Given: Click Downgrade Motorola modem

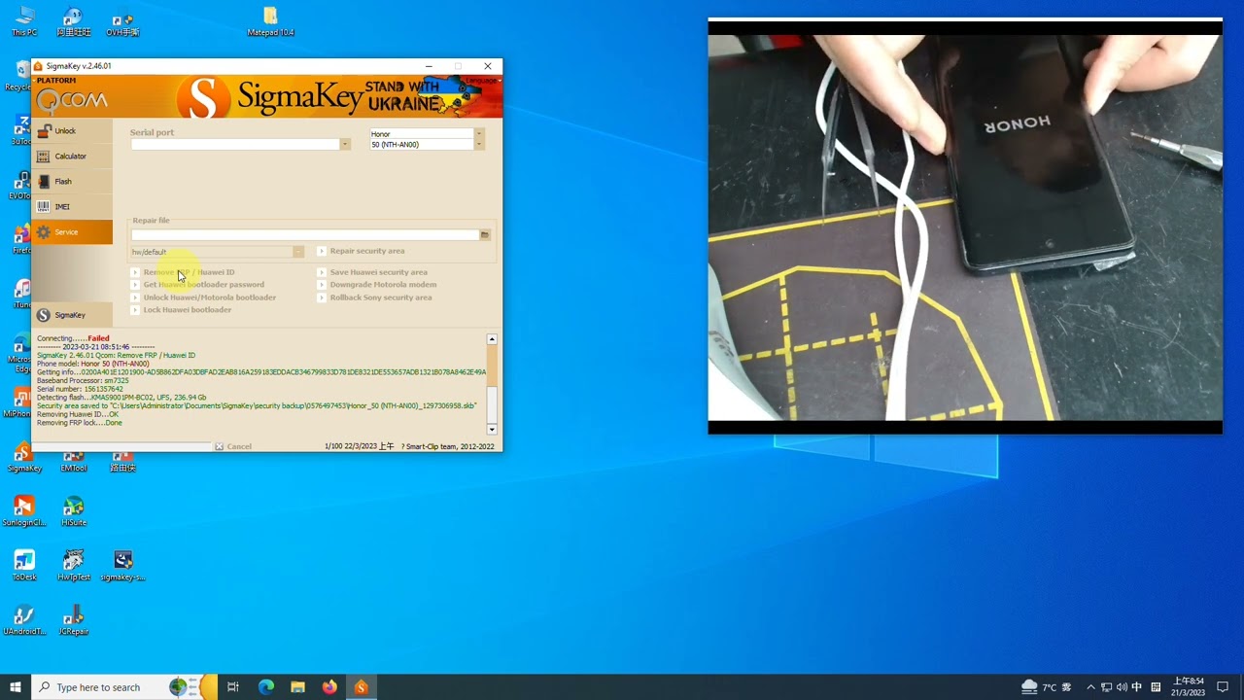Looking at the screenshot, I should [377, 285].
